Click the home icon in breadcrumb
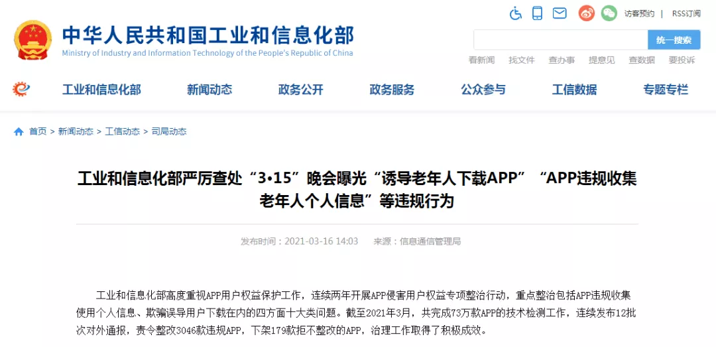The image size is (716, 347). (19, 132)
